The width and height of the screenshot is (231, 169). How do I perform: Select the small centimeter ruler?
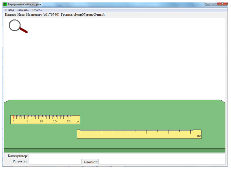click(x=46, y=119)
